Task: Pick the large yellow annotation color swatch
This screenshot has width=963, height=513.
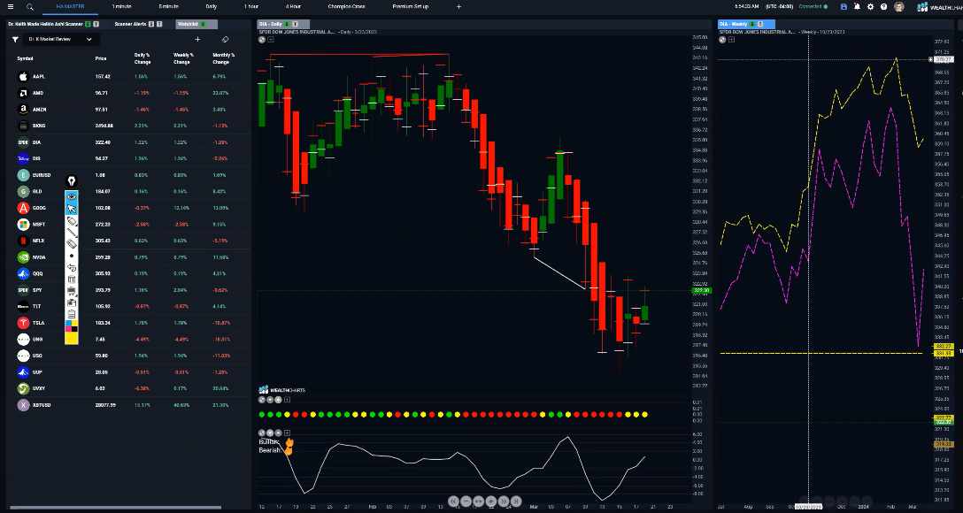Action: pyautogui.click(x=71, y=337)
